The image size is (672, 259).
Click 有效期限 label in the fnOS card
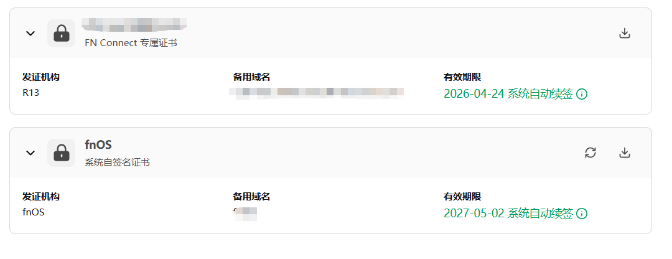pos(462,197)
